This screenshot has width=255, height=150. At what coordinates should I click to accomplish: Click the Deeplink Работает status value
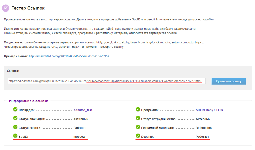[202, 137]
